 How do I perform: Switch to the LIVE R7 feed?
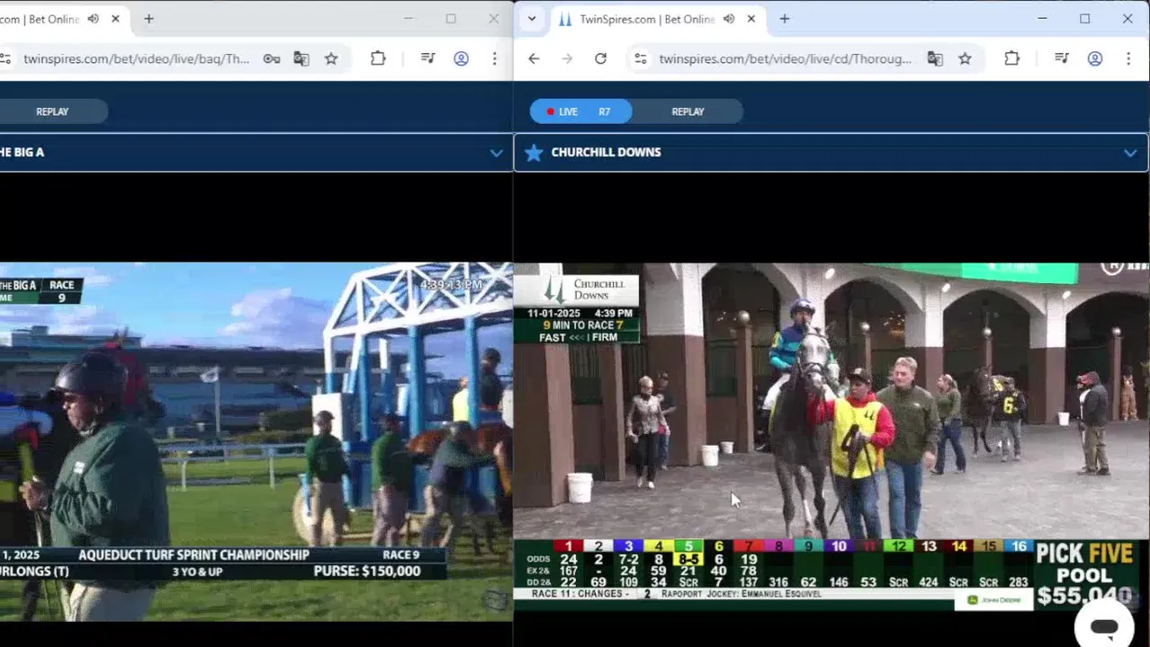coord(580,111)
